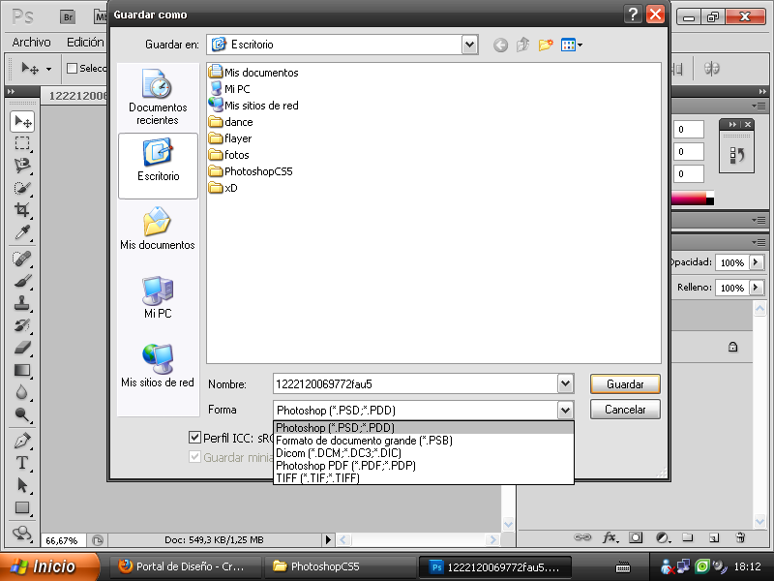
Task: Click the Inicio start button
Action: click(49, 566)
